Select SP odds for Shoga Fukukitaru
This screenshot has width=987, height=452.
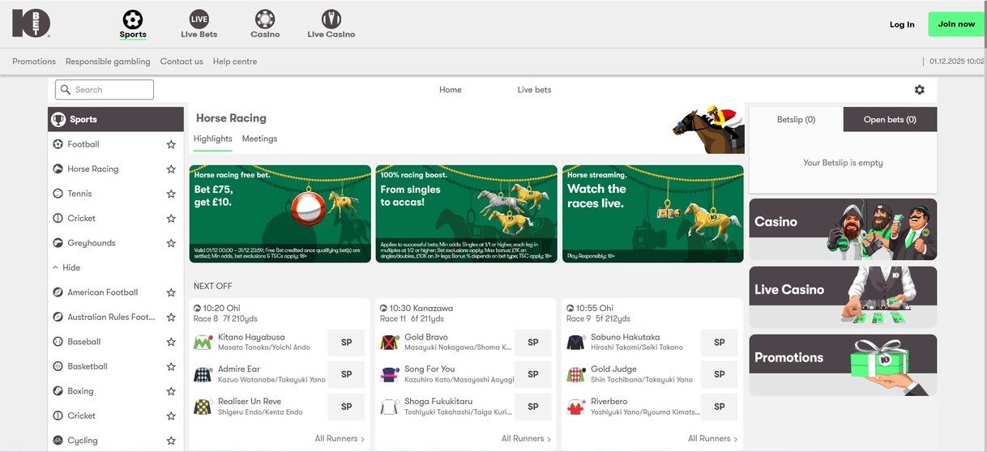click(533, 407)
